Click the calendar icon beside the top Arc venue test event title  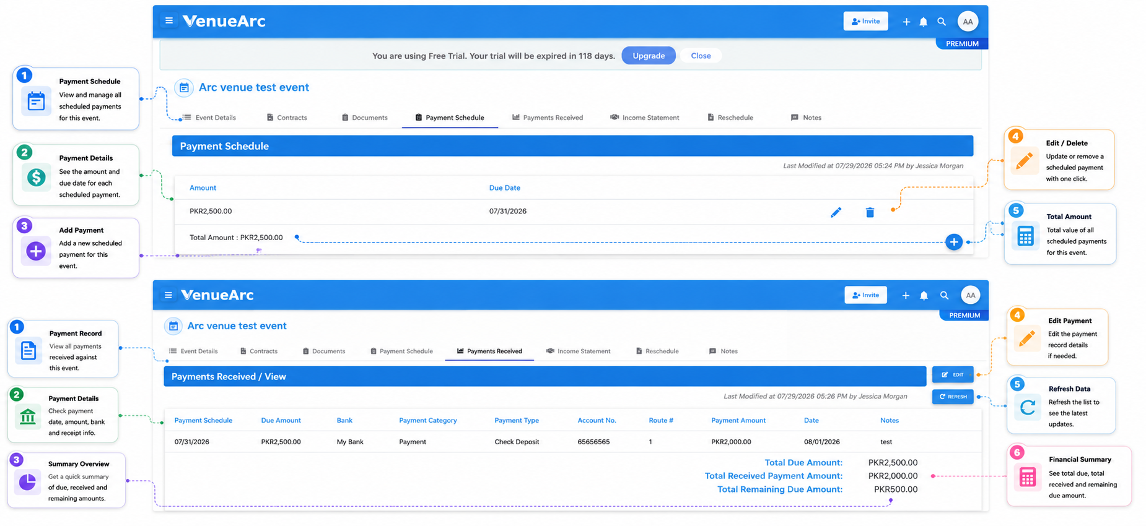(184, 88)
